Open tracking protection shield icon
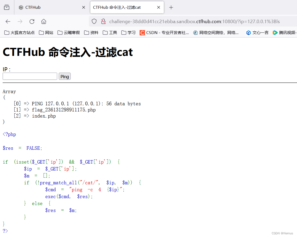 pos(94,21)
